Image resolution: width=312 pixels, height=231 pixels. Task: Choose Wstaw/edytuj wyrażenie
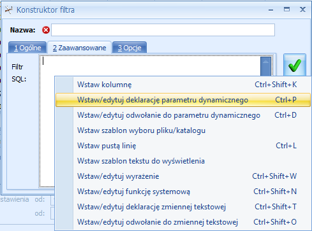pyautogui.click(x=183, y=176)
